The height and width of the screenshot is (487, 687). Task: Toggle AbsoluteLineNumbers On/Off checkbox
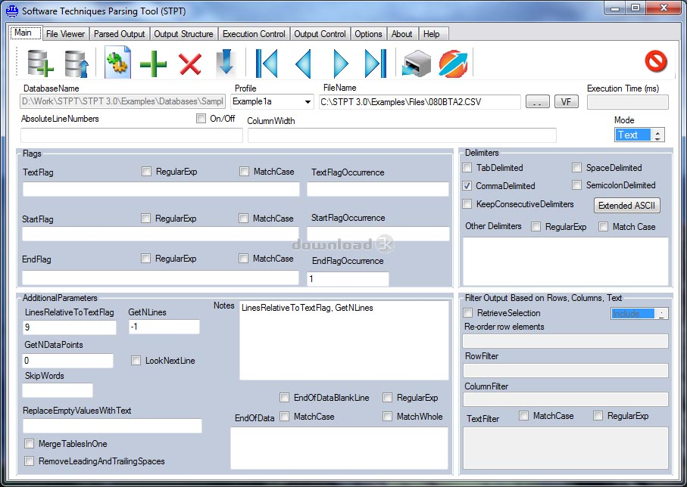201,118
